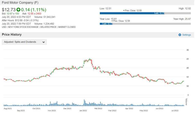The height and width of the screenshot is (113, 195).
Task: Click the July 20, 2022 7:59 PM EDT timestamp
Action: (x=16, y=24)
